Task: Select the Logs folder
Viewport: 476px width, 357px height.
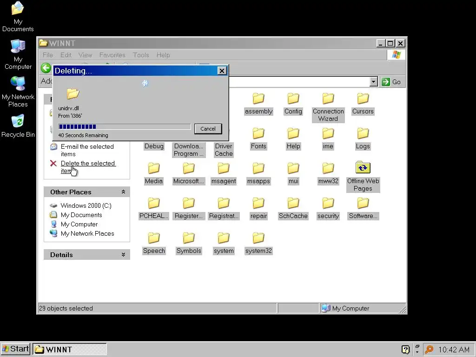Action: pyautogui.click(x=363, y=139)
